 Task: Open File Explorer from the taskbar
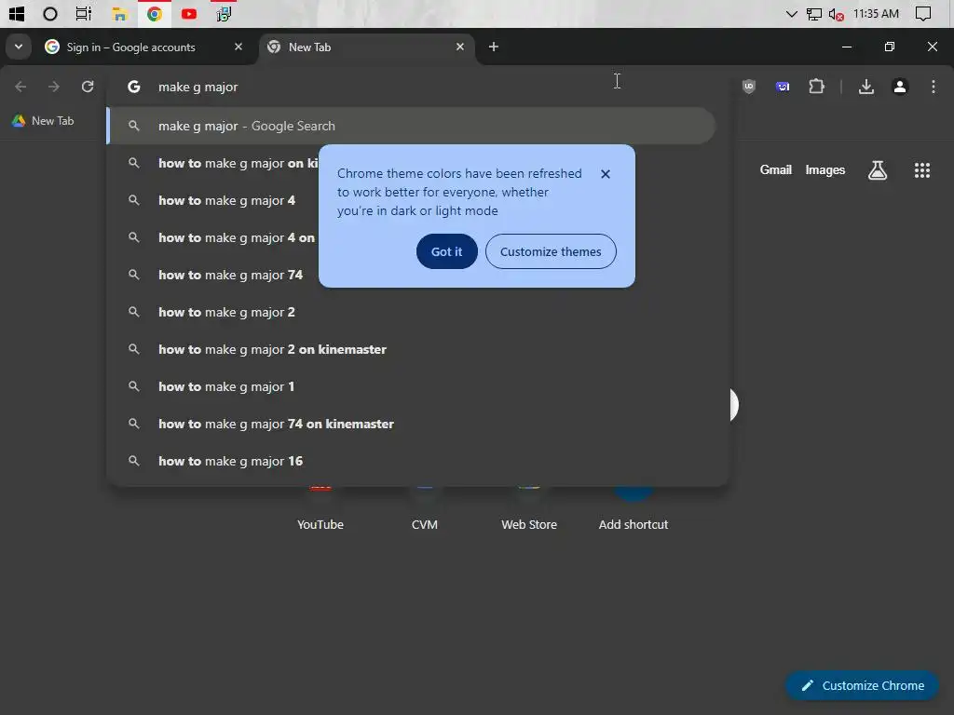point(119,13)
